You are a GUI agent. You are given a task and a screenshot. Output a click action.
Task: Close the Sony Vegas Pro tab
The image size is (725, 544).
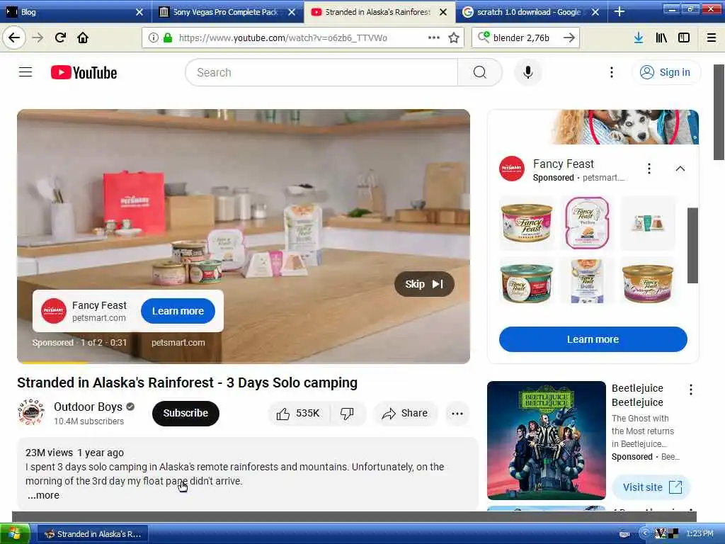click(x=291, y=12)
